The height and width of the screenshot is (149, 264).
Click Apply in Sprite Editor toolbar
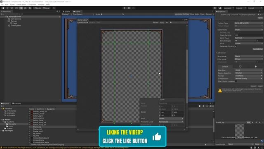coord(162,22)
